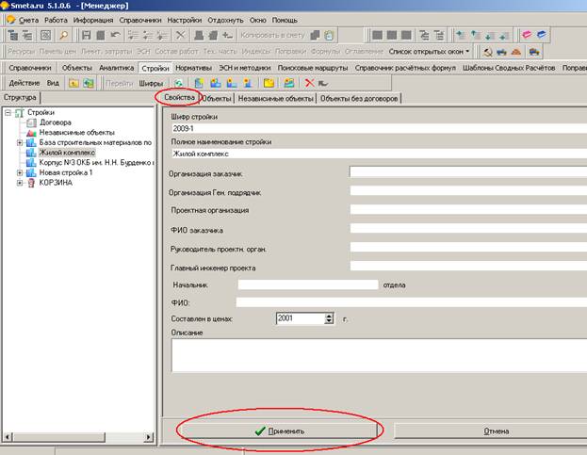Click the blue book icon in the top toolbar
Screen dimensions: 587x455
click(x=542, y=35)
